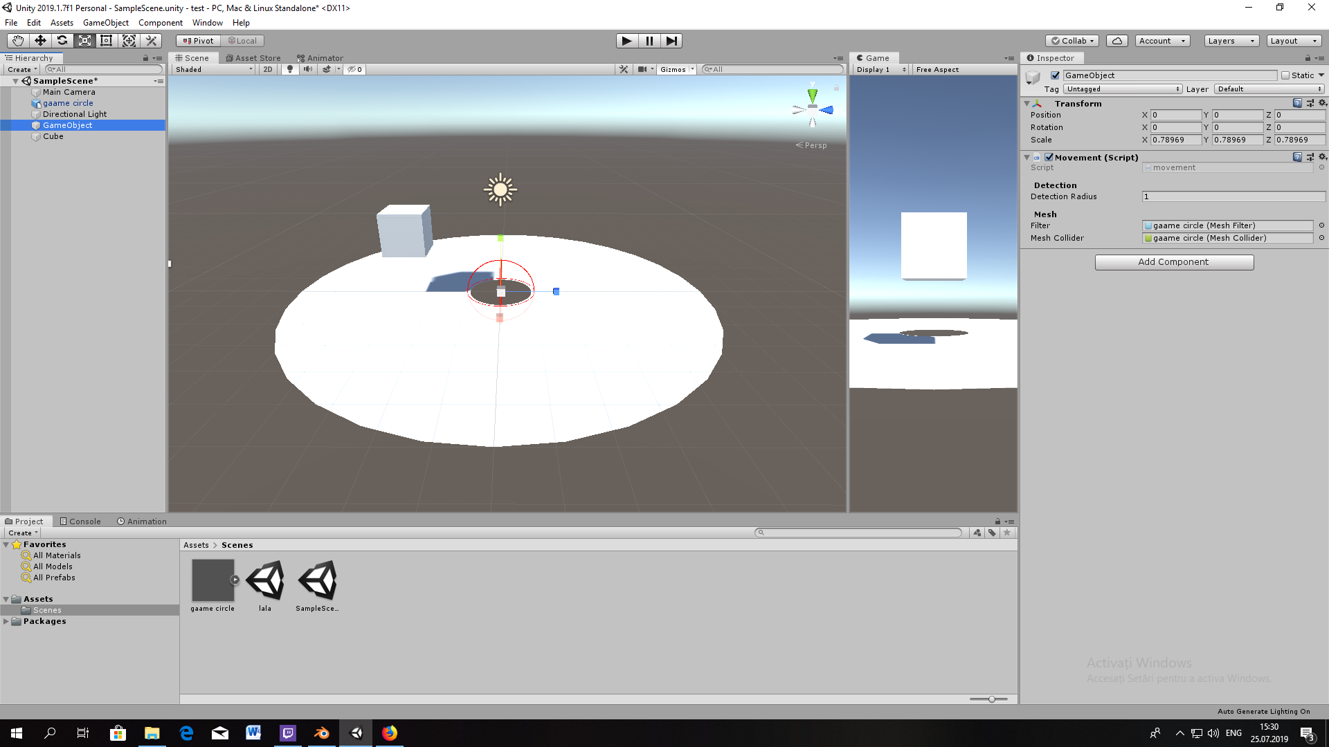Select the Move tool
This screenshot has width=1329, height=747.
pyautogui.click(x=40, y=41)
